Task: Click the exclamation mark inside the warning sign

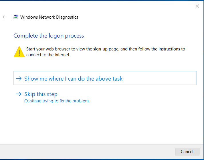Action: click(19, 53)
